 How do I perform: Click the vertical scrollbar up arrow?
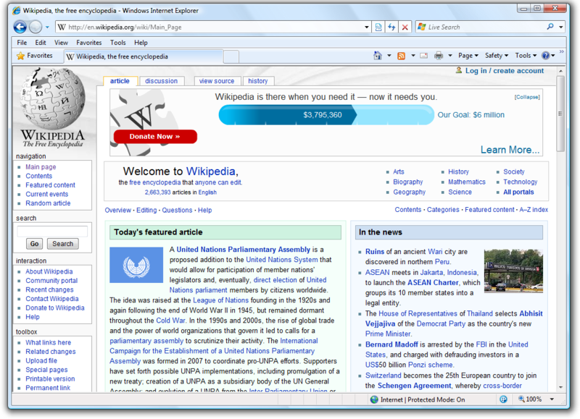pos(560,70)
